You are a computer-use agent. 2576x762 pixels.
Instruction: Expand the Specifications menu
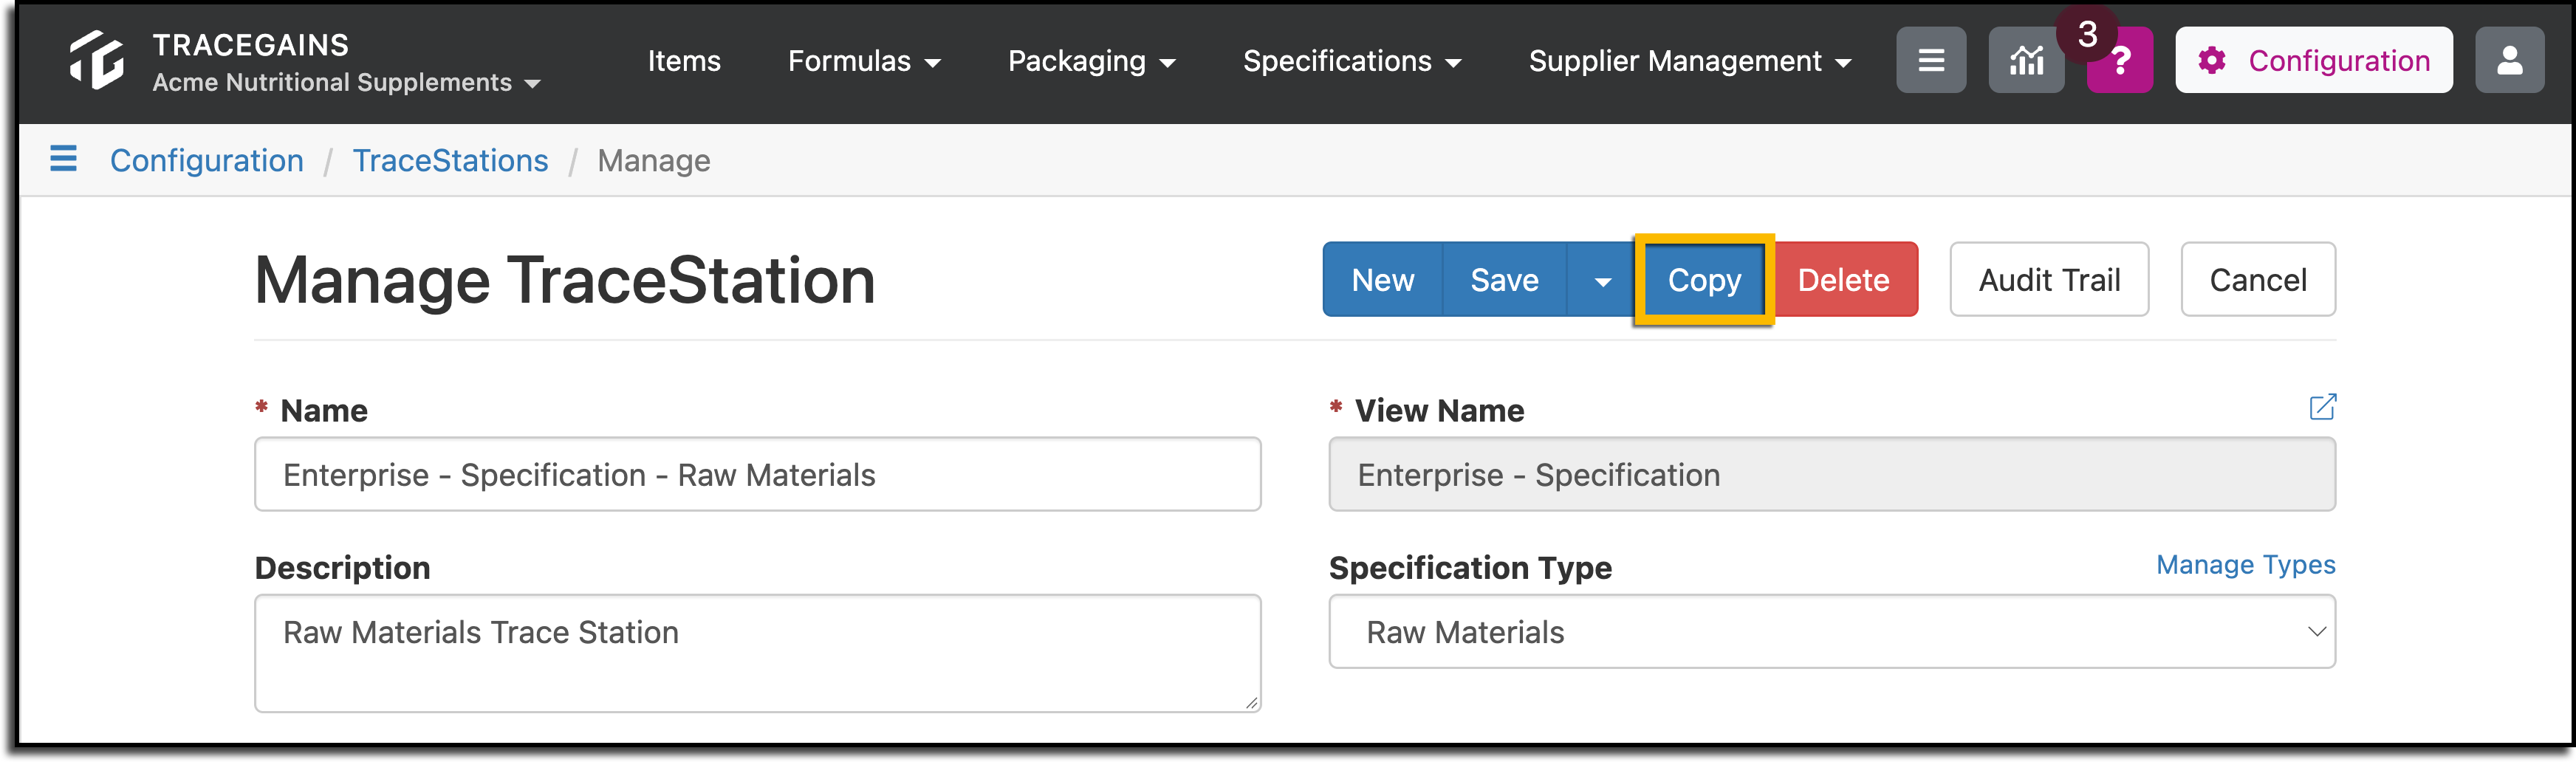[1352, 61]
